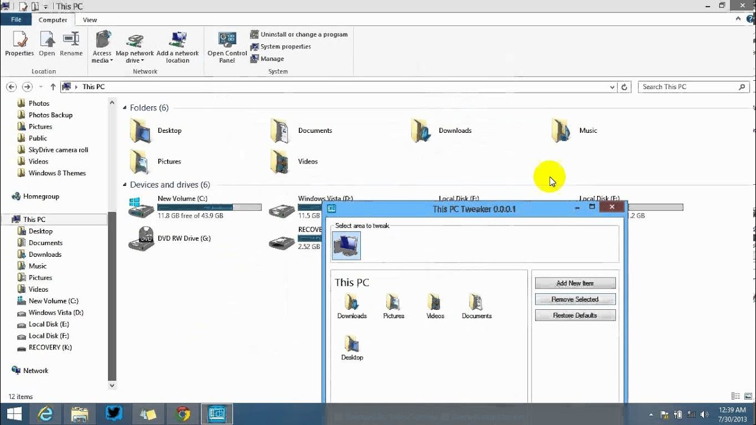This screenshot has width=756, height=425.
Task: Open Control Panel from the ribbon
Action: click(227, 47)
